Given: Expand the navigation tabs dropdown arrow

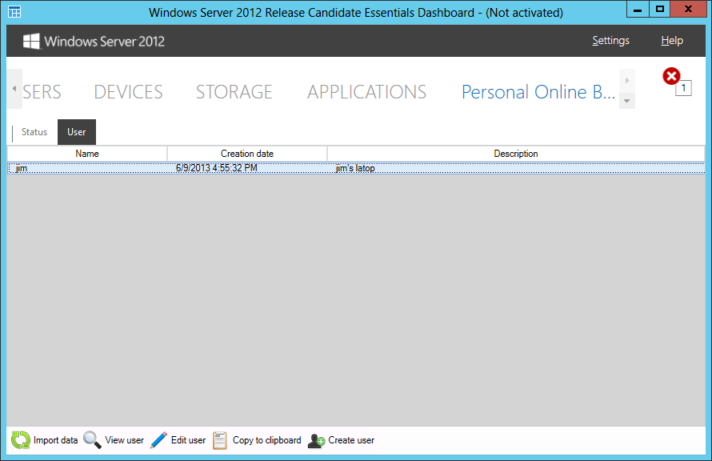Looking at the screenshot, I should pos(627,101).
